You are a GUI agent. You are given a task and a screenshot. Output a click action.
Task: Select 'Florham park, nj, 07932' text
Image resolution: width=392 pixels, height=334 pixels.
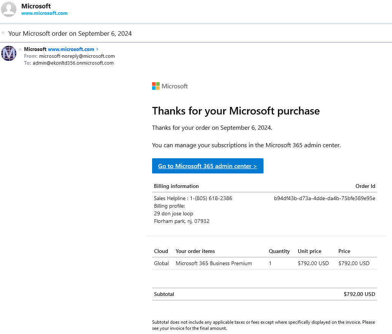click(x=181, y=221)
